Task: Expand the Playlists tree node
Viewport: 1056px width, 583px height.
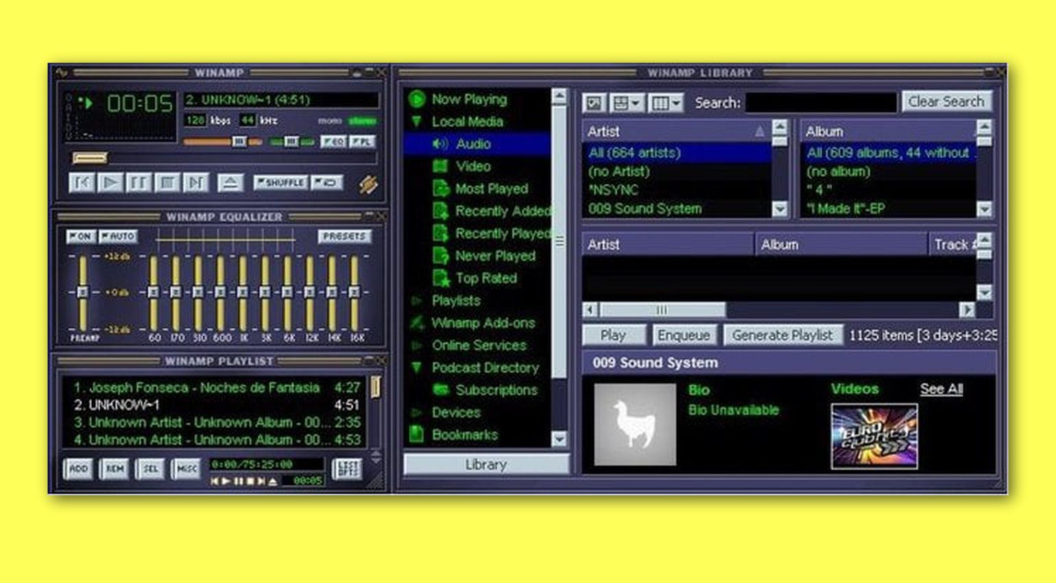Action: tap(416, 300)
